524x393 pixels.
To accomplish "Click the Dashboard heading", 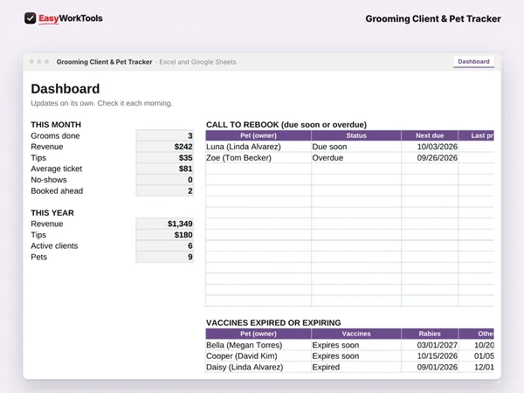I will [x=65, y=89].
